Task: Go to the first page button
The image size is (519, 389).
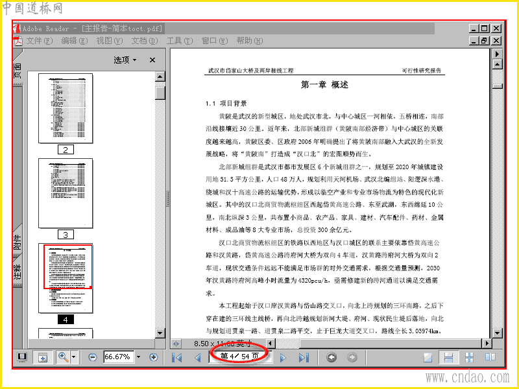Action: pyautogui.click(x=177, y=358)
